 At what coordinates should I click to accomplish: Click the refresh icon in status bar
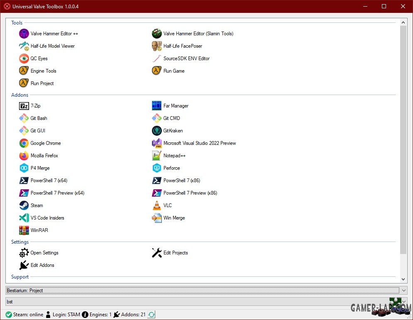click(x=152, y=315)
